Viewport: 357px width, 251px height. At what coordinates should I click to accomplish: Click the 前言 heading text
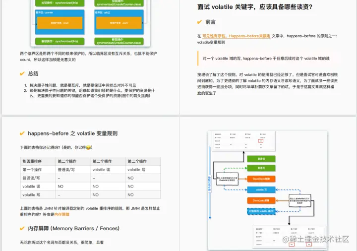click(x=210, y=22)
